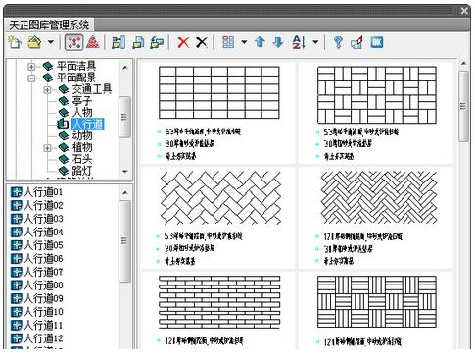The width and height of the screenshot is (475, 363).
Task: Select 人行道07 in the block list
Action: tap(43, 272)
